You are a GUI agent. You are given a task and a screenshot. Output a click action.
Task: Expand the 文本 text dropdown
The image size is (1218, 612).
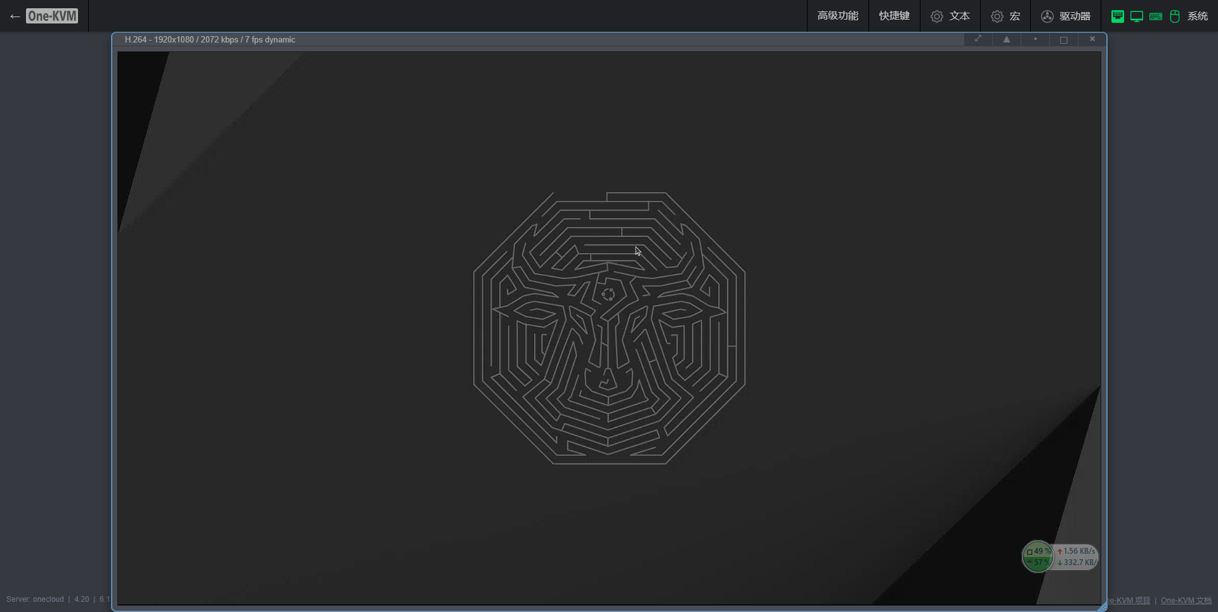point(950,16)
